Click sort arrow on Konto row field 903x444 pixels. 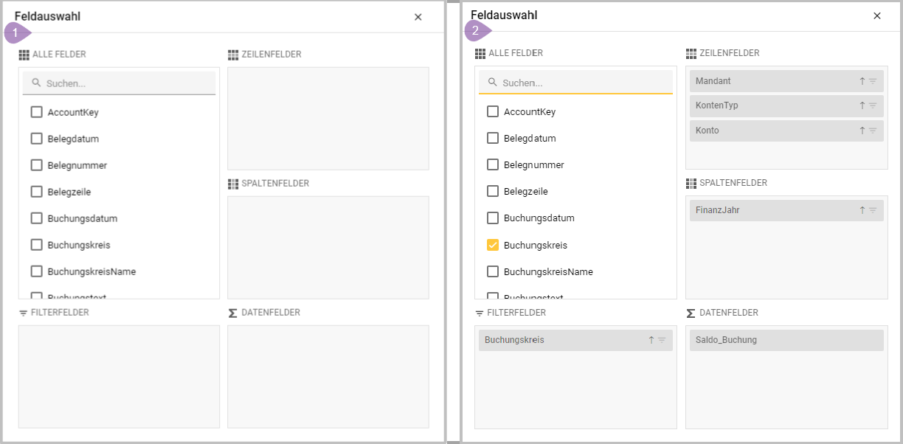coord(862,131)
